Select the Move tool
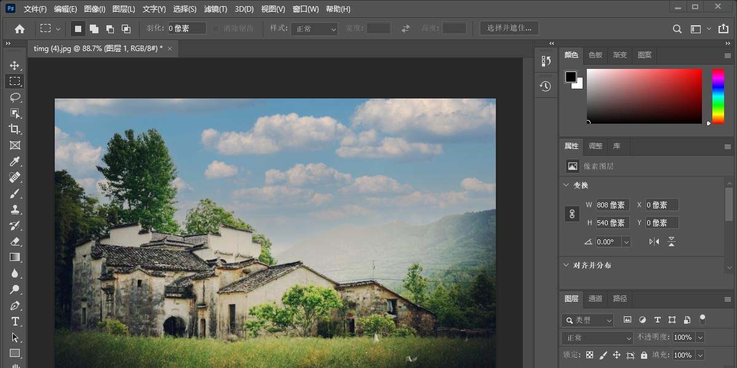Viewport: 737px width, 368px height. [x=15, y=65]
